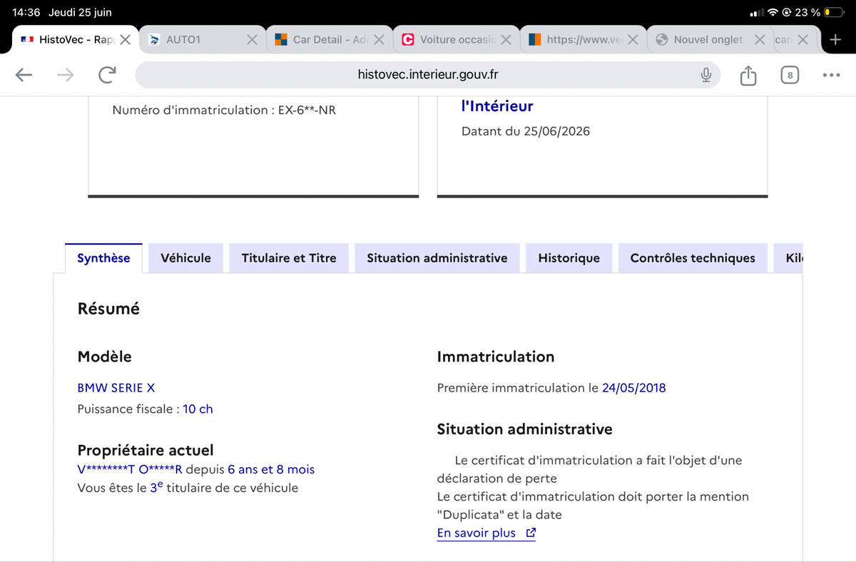Close the Car Detail tab
The height and width of the screenshot is (562, 856).
pyautogui.click(x=379, y=40)
